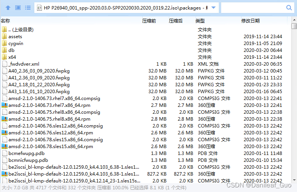297x192 pixels.
Task: Switch to the list view icon
Action: tap(28, 8)
